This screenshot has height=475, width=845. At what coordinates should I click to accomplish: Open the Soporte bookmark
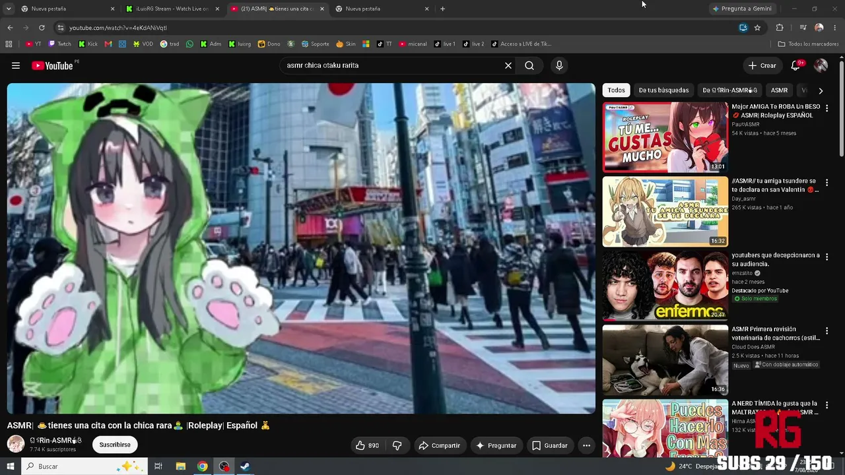(x=316, y=44)
